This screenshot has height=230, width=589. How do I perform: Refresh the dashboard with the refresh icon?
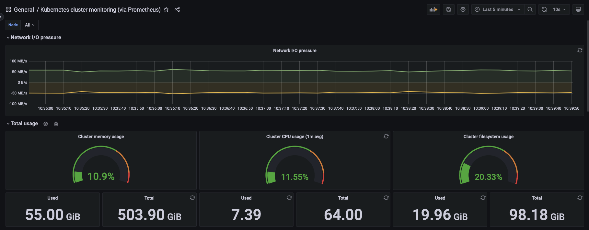[544, 9]
